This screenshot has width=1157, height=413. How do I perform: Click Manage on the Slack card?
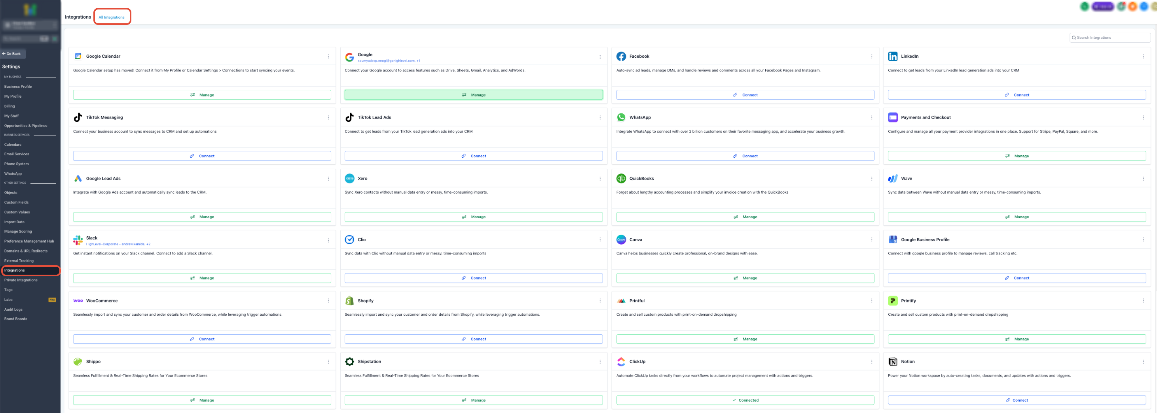click(202, 278)
